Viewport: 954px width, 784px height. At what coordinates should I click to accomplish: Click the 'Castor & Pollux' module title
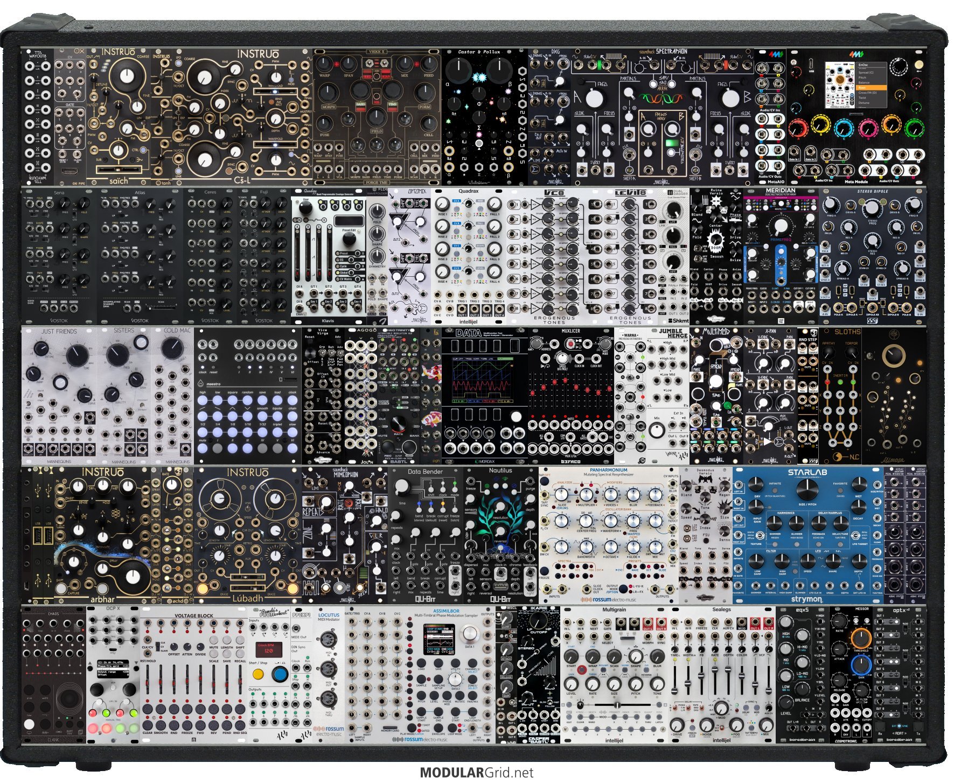478,52
